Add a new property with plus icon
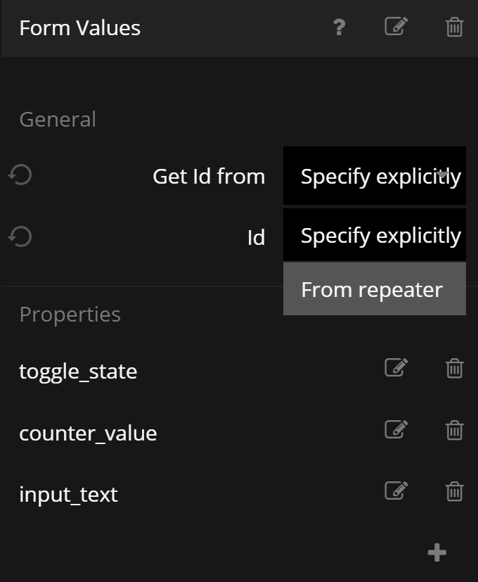Image resolution: width=478 pixels, height=582 pixels. [x=437, y=552]
